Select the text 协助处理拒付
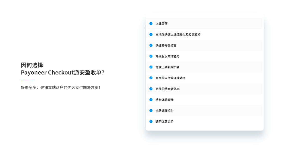The image size is (282, 153). (164, 111)
